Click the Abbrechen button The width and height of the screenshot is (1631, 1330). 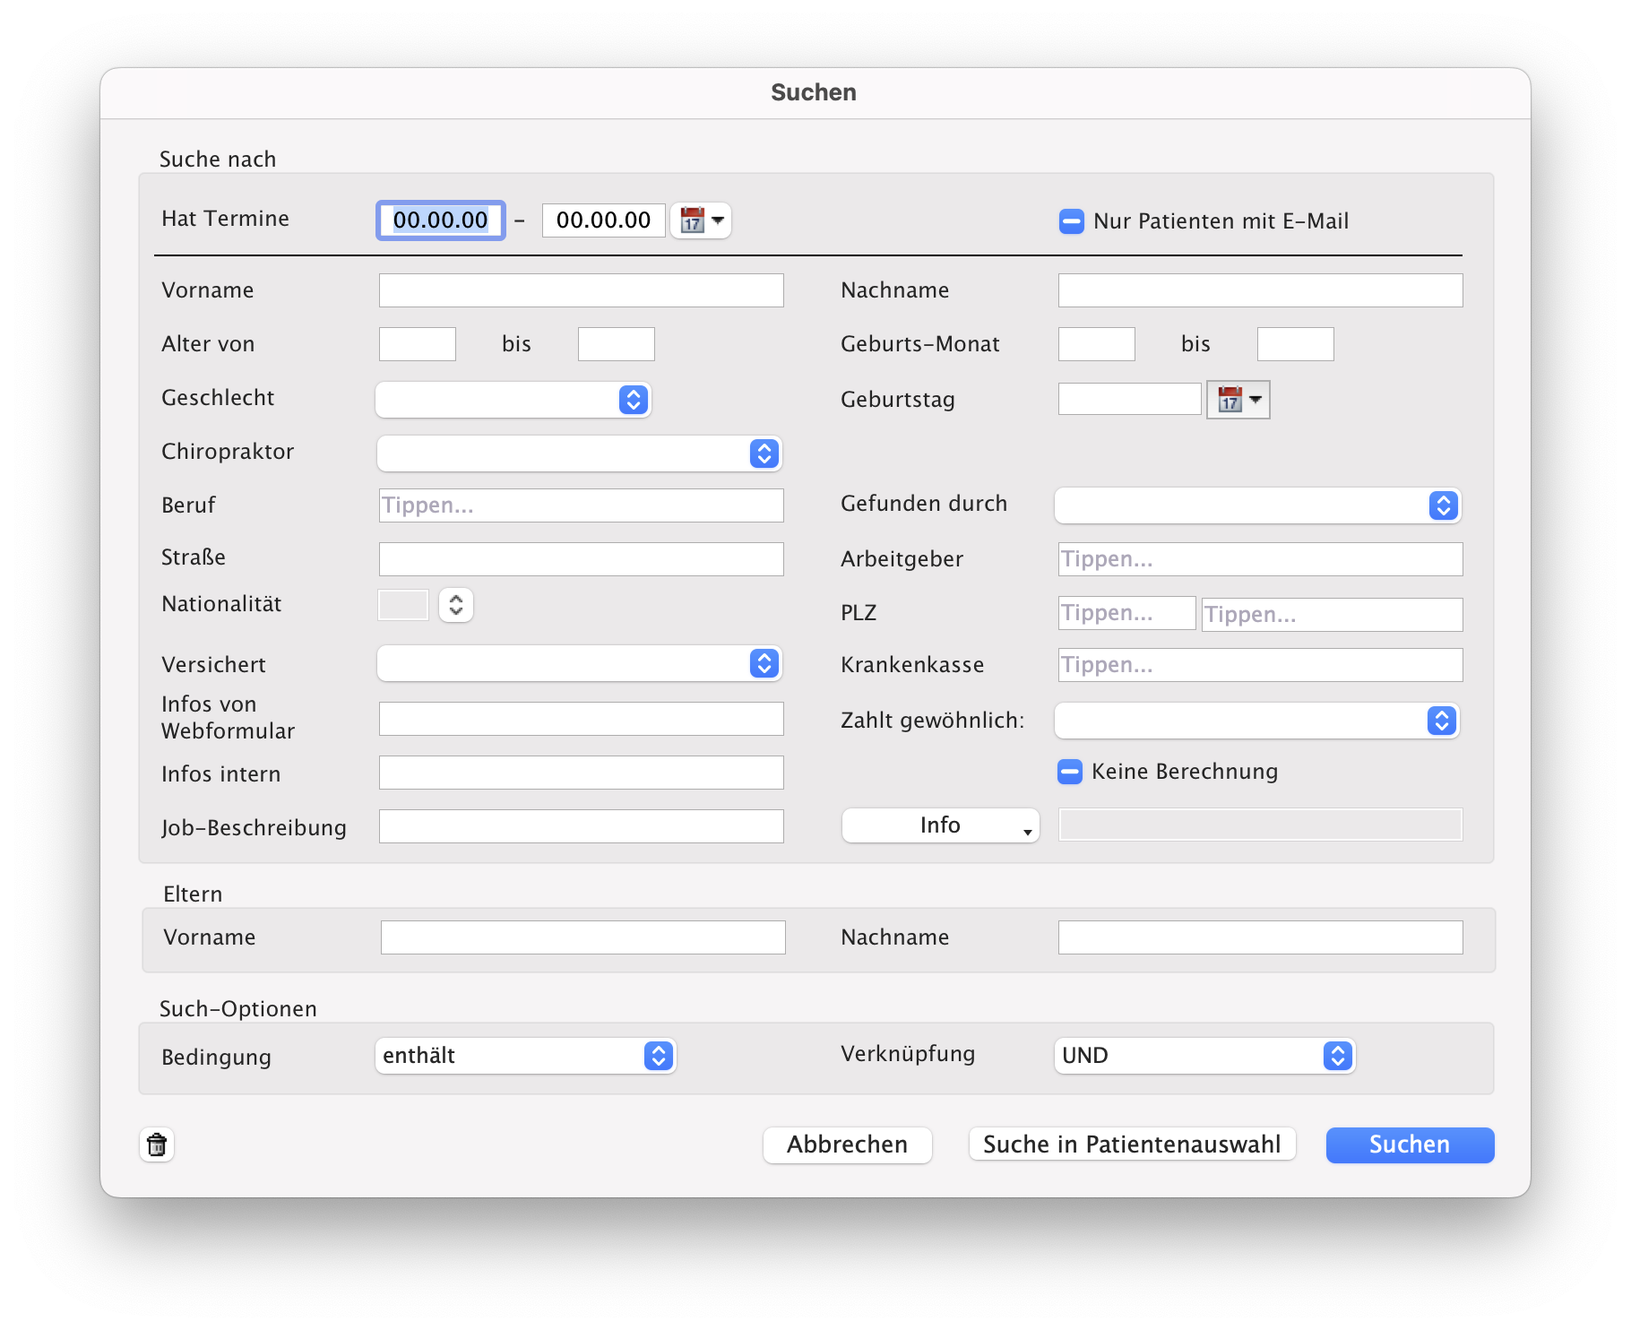[847, 1144]
